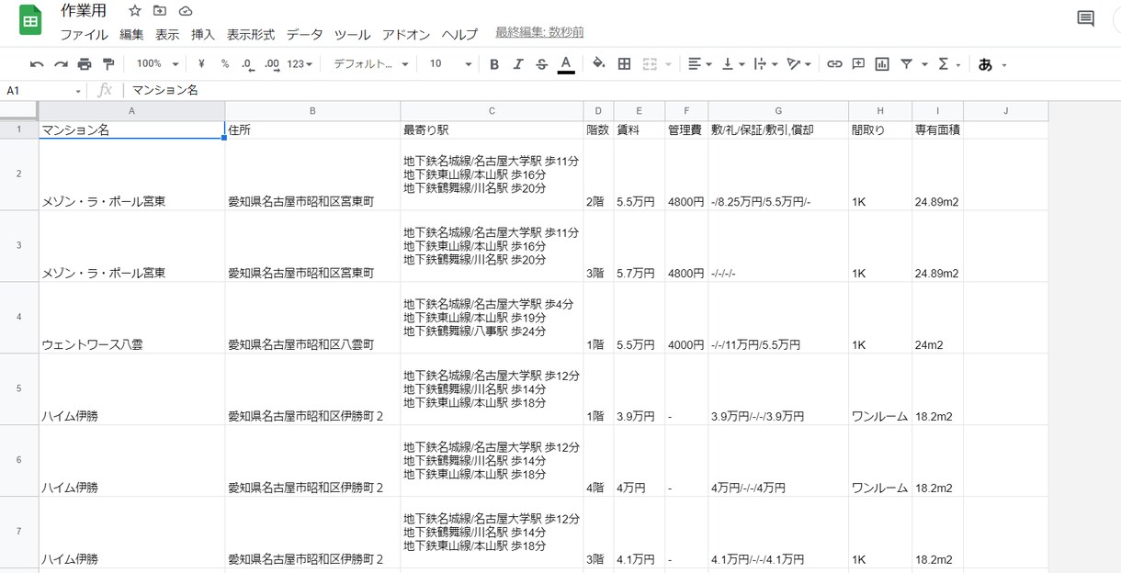The image size is (1121, 573).
Task: Select header cell 最寄り駅
Action: (492, 130)
